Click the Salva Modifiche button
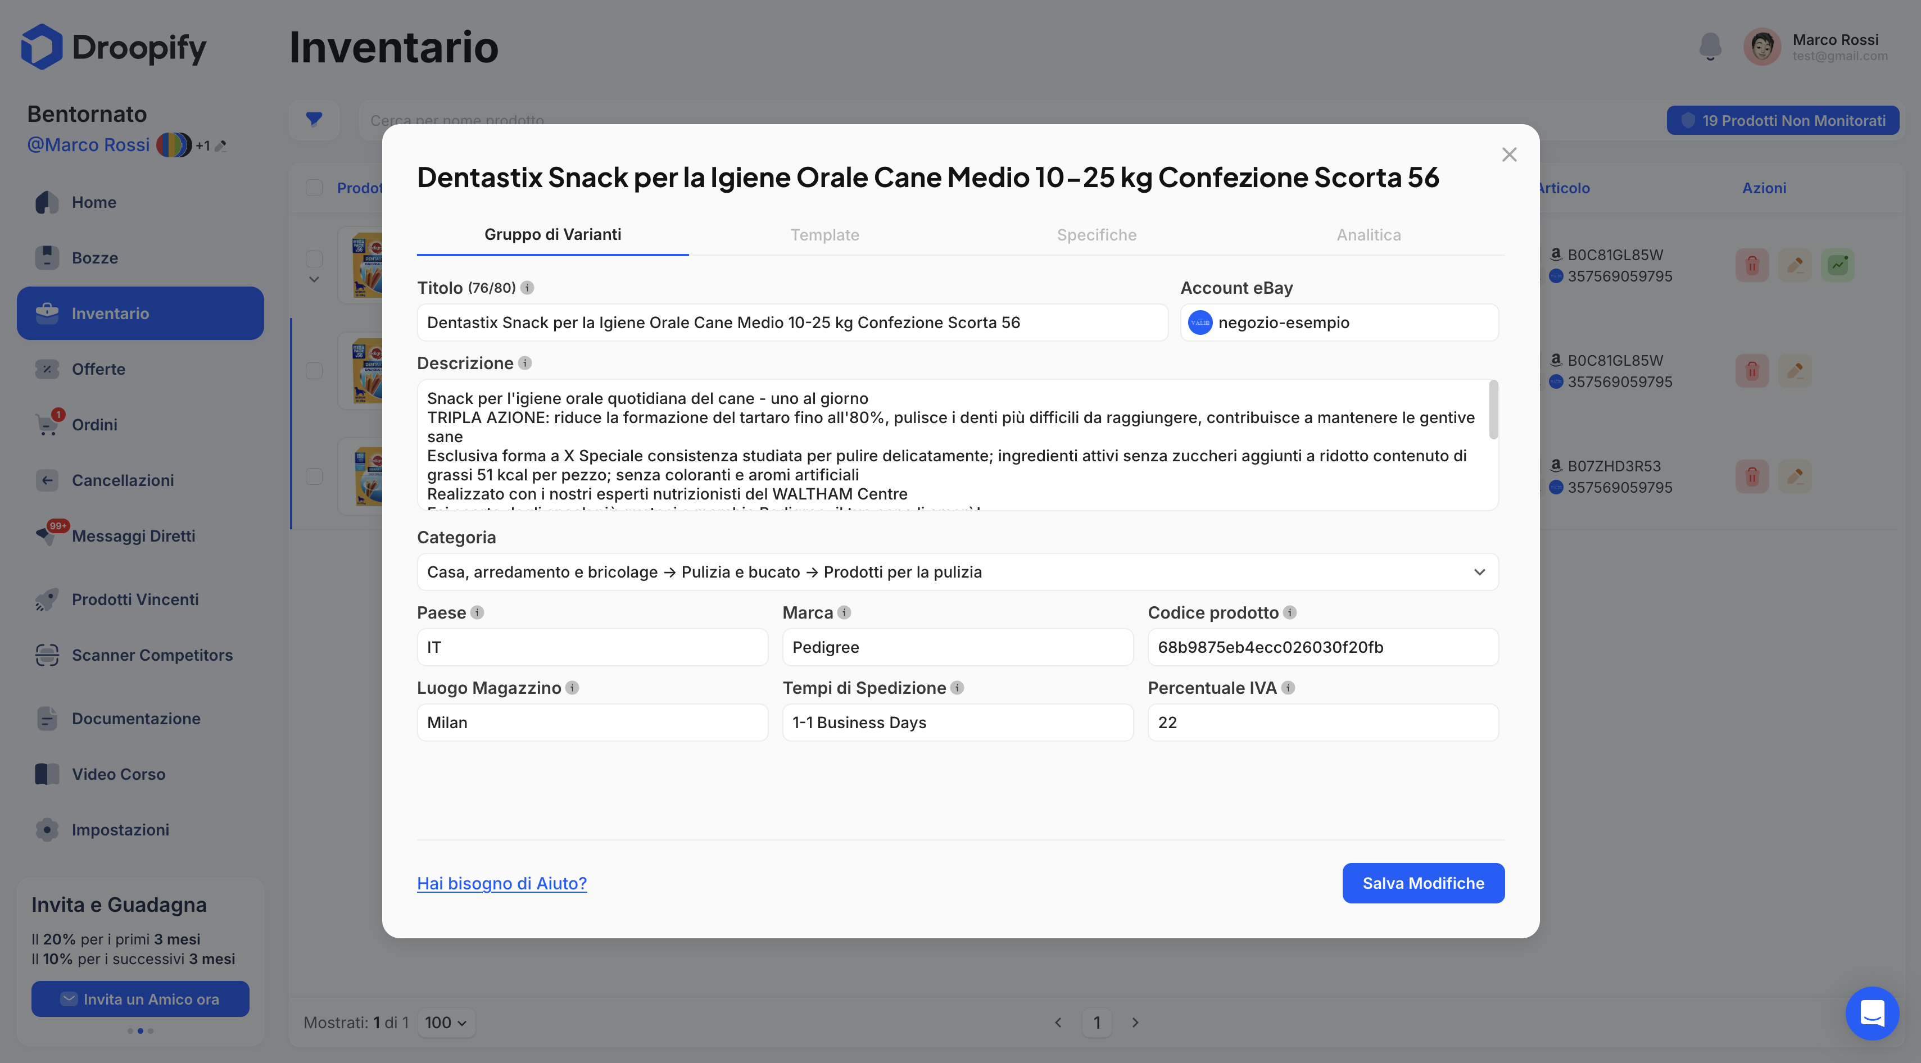The image size is (1921, 1063). [x=1423, y=883]
